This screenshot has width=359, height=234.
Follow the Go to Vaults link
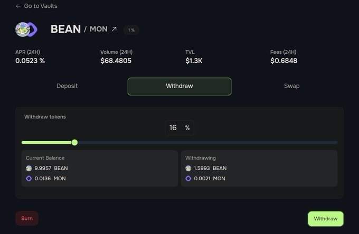point(41,6)
